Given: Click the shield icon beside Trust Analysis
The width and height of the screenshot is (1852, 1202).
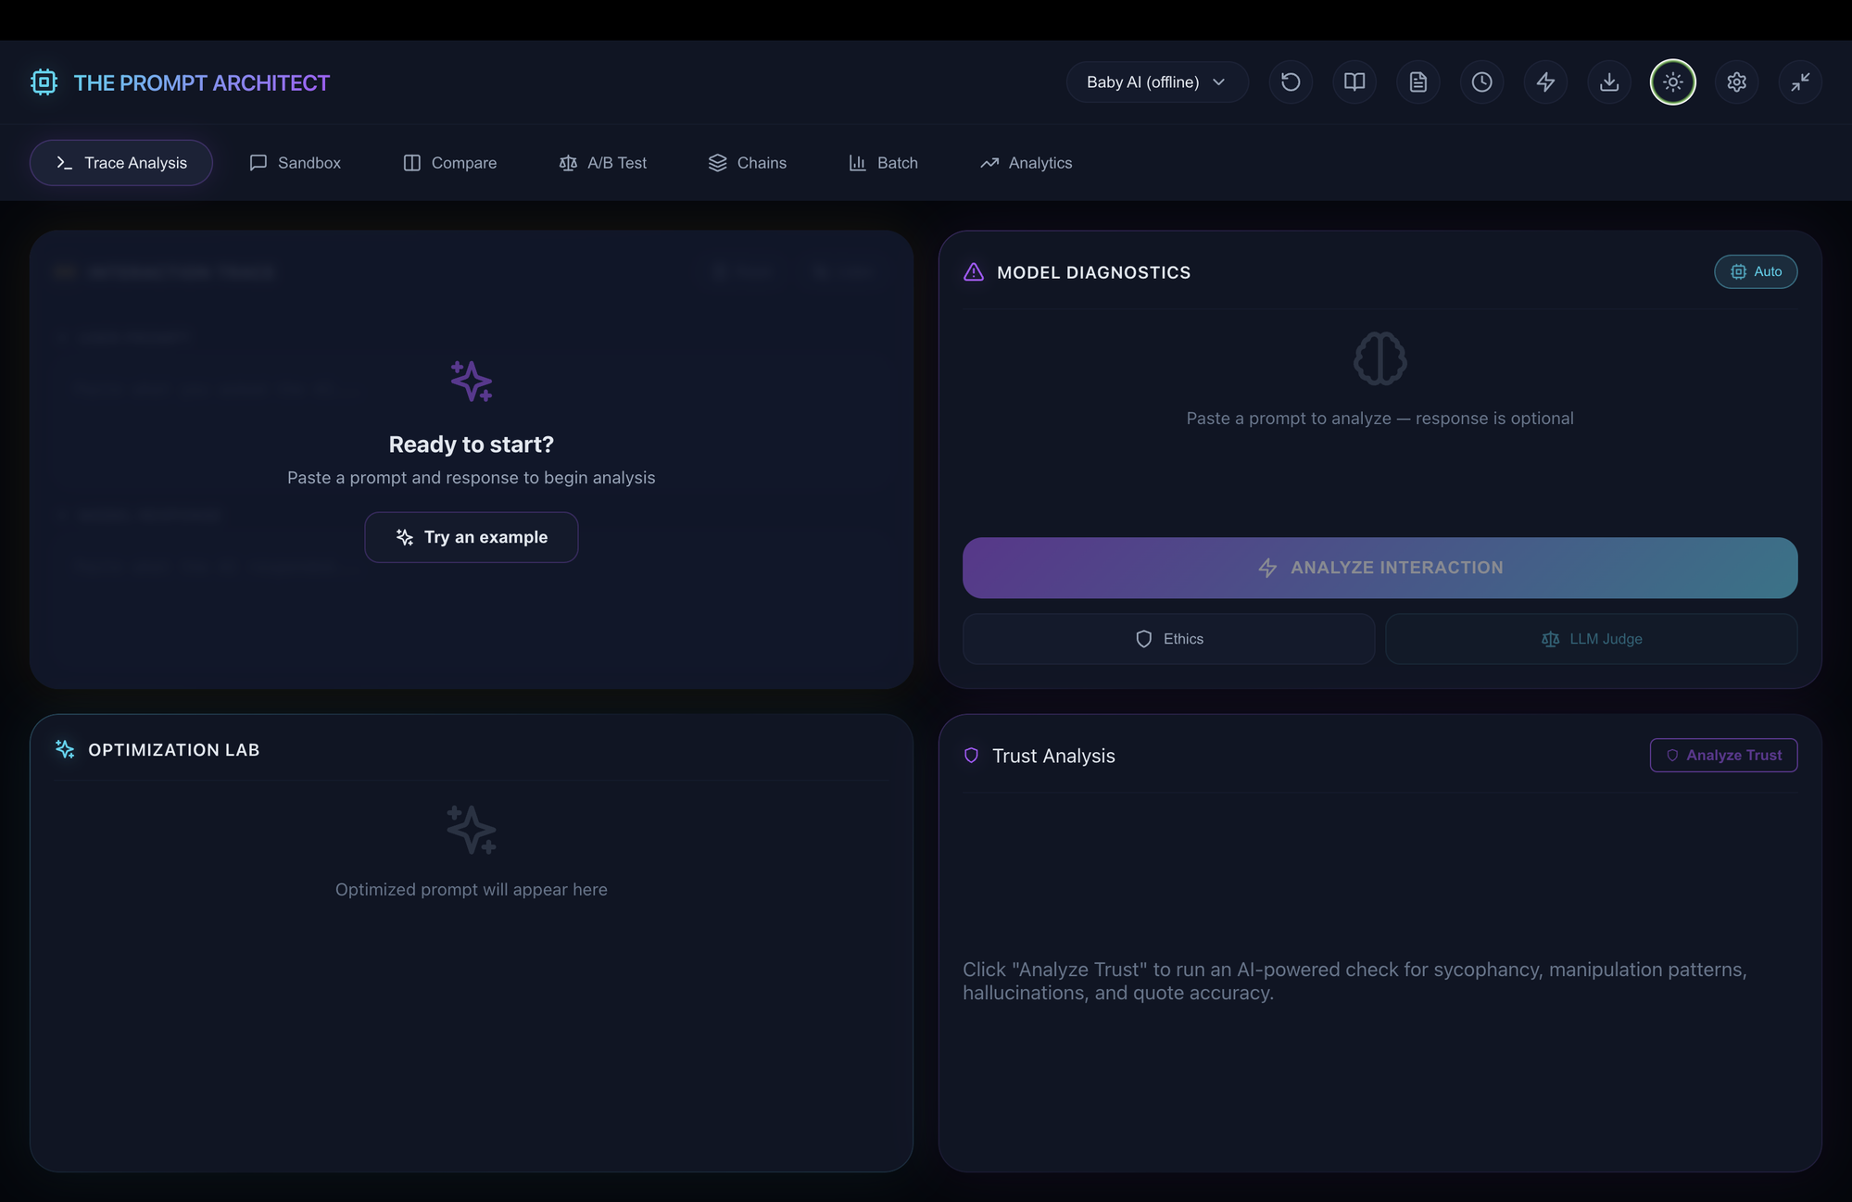Looking at the screenshot, I should (x=971, y=756).
